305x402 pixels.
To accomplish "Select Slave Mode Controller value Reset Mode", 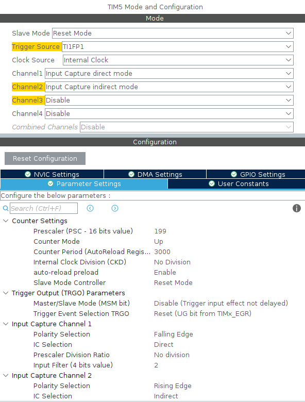I will click(173, 282).
